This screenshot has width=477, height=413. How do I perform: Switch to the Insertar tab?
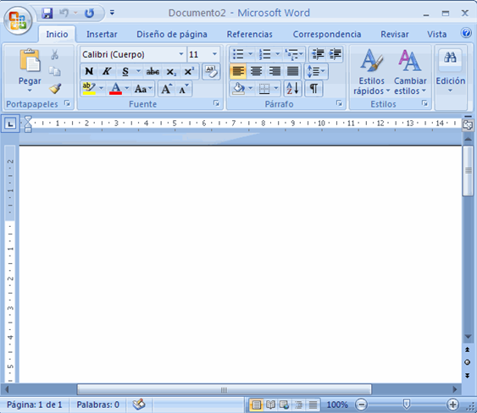[102, 34]
